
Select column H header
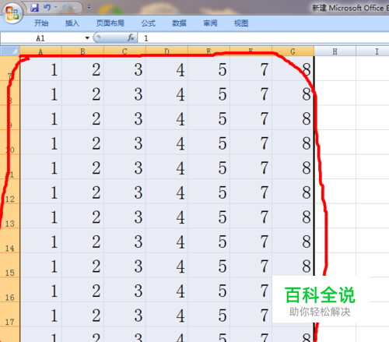coord(335,51)
